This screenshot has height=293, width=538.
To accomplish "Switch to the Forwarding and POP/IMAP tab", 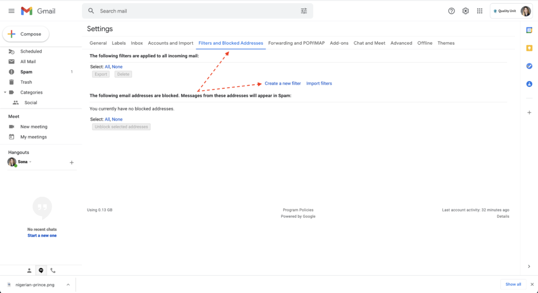I will tap(296, 43).
